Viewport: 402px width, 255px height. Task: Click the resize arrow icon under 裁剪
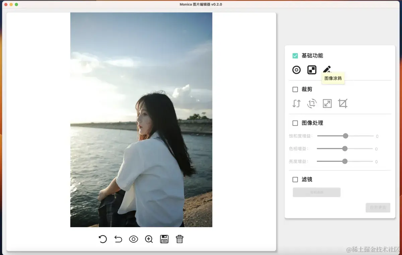pos(327,104)
